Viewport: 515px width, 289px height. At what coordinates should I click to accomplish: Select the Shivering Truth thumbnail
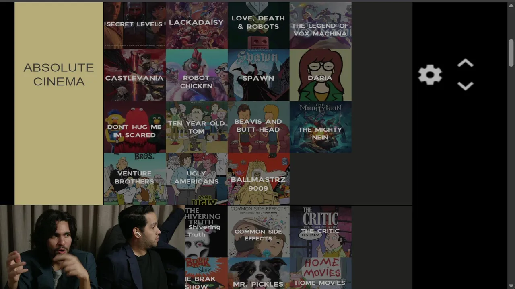[x=206, y=232]
